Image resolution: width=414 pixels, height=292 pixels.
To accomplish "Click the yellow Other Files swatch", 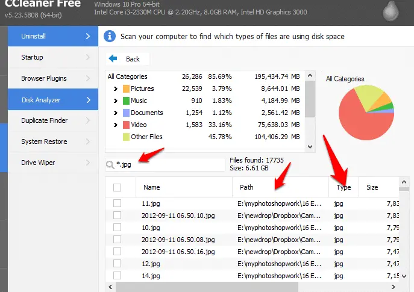I will [x=126, y=137].
